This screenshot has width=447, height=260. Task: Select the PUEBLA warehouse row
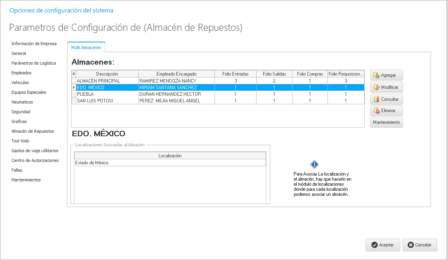click(107, 94)
